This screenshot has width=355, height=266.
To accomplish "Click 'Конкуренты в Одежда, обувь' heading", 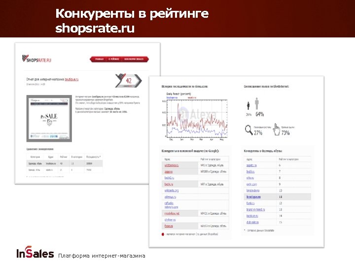I will click(263, 151).
